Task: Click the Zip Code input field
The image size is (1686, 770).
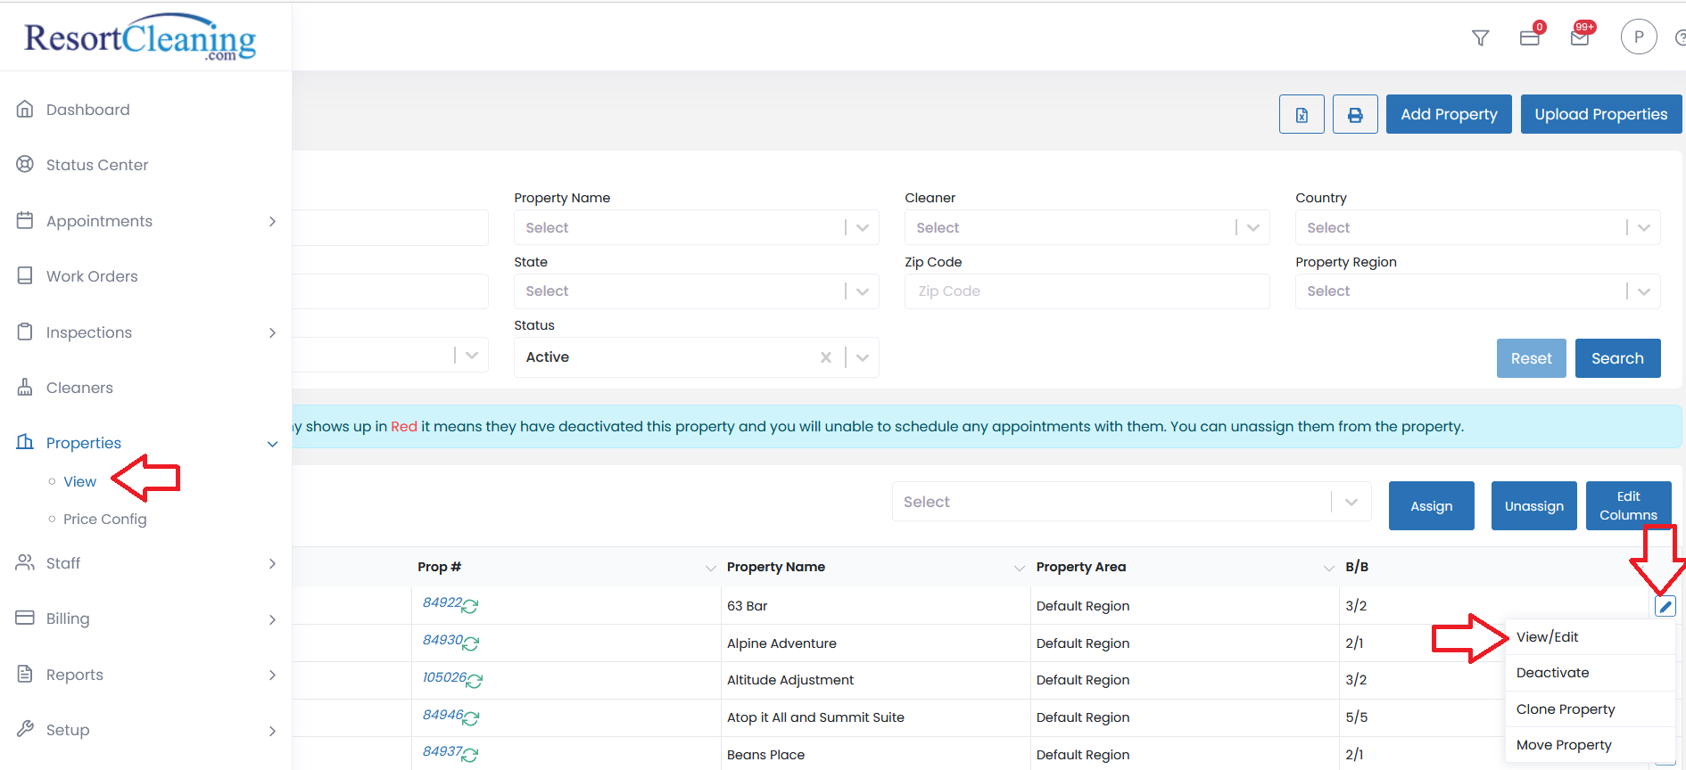Action: [x=1086, y=291]
